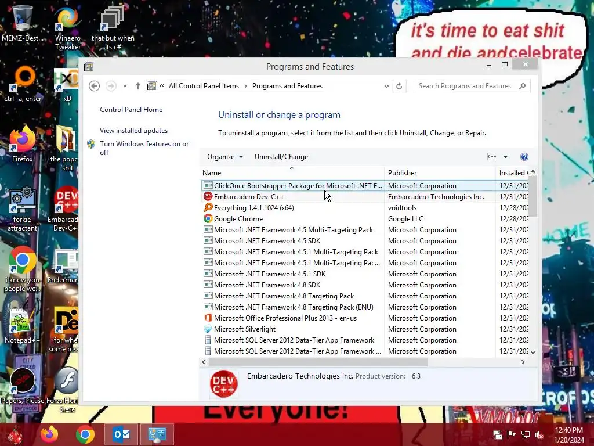Click Google LLC publisher cell
Image resolution: width=594 pixels, height=446 pixels.
pyautogui.click(x=405, y=219)
